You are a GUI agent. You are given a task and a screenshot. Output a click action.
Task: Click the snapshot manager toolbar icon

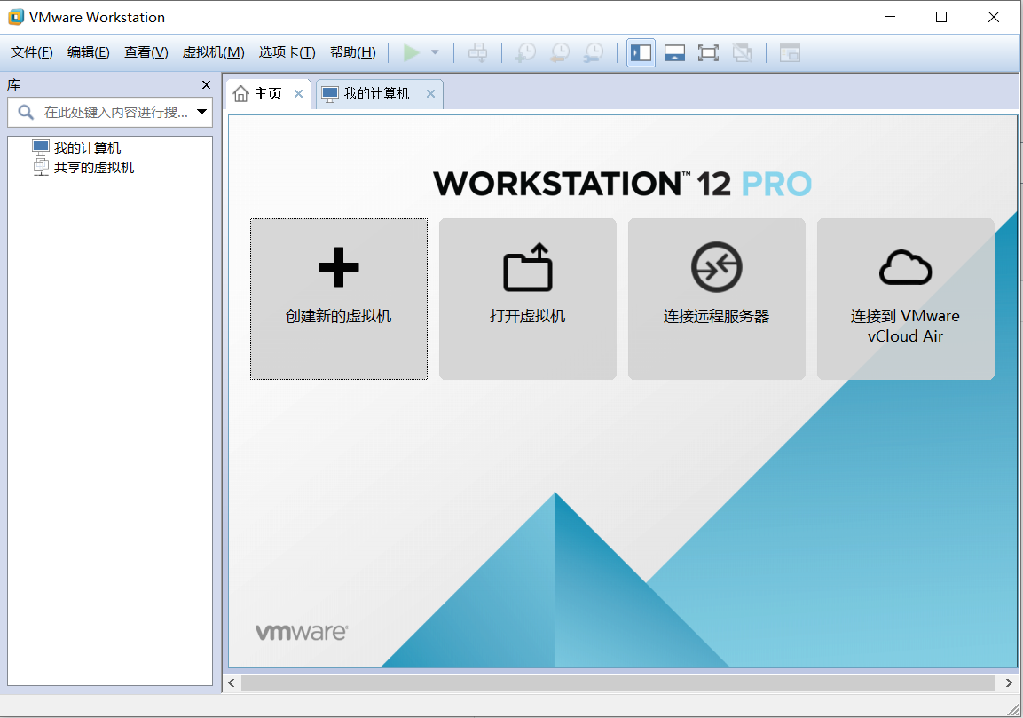(593, 52)
